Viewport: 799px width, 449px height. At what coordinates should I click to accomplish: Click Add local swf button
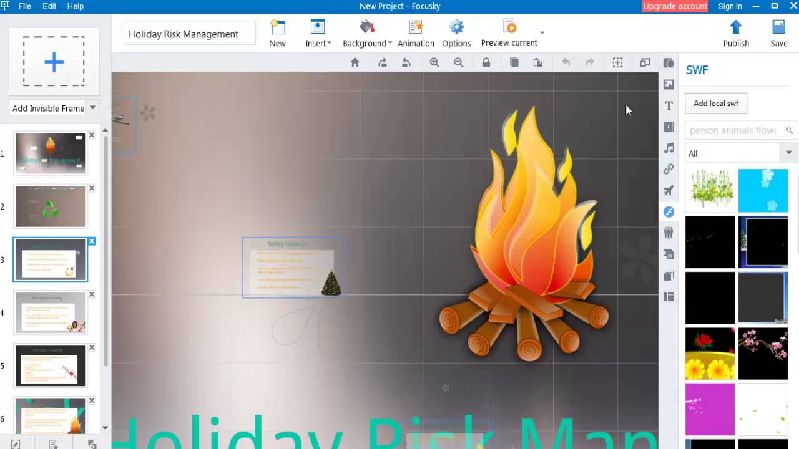tap(715, 104)
